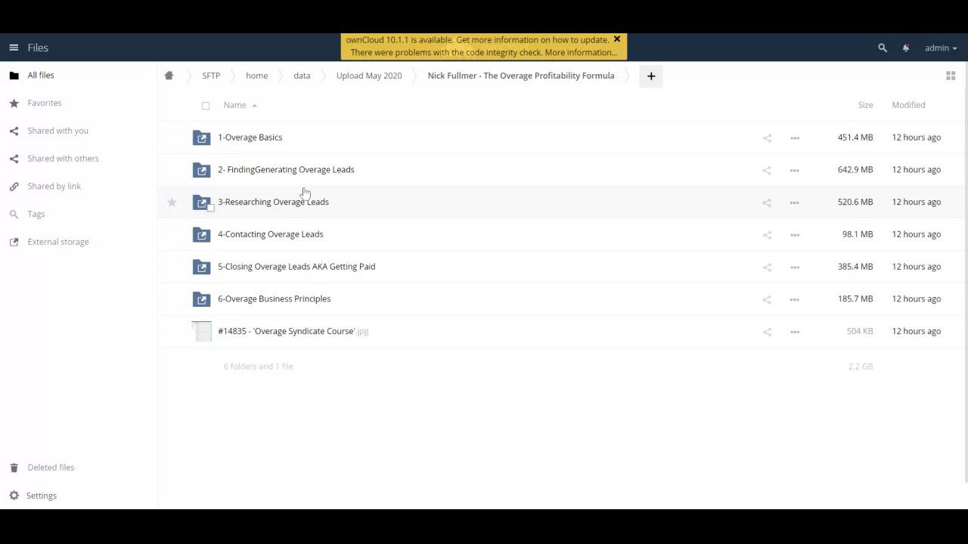This screenshot has width=968, height=544.
Task: Click the search magnifier icon
Action: (882, 48)
